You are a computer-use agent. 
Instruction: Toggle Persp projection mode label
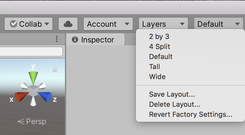32,121
